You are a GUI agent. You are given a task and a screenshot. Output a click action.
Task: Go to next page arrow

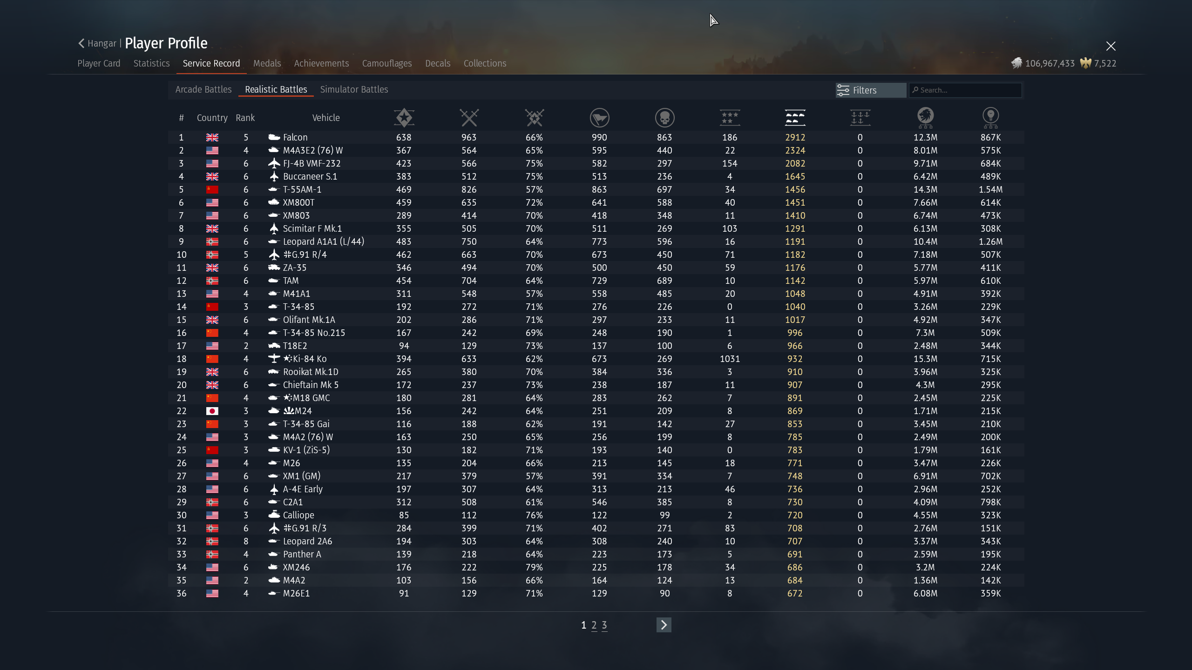[x=664, y=625]
